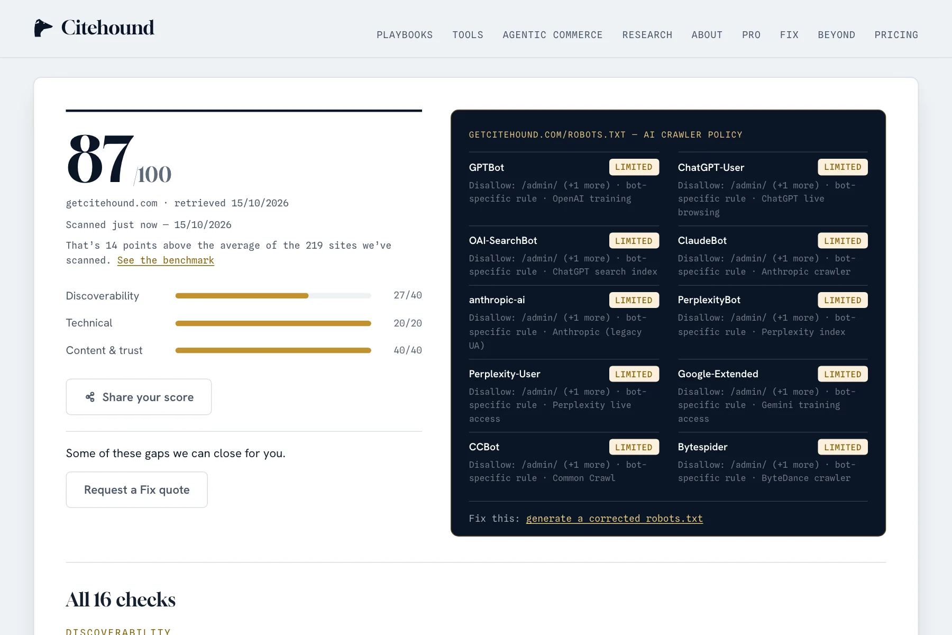Click the ClaudeBot LIMITED badge

[843, 241]
